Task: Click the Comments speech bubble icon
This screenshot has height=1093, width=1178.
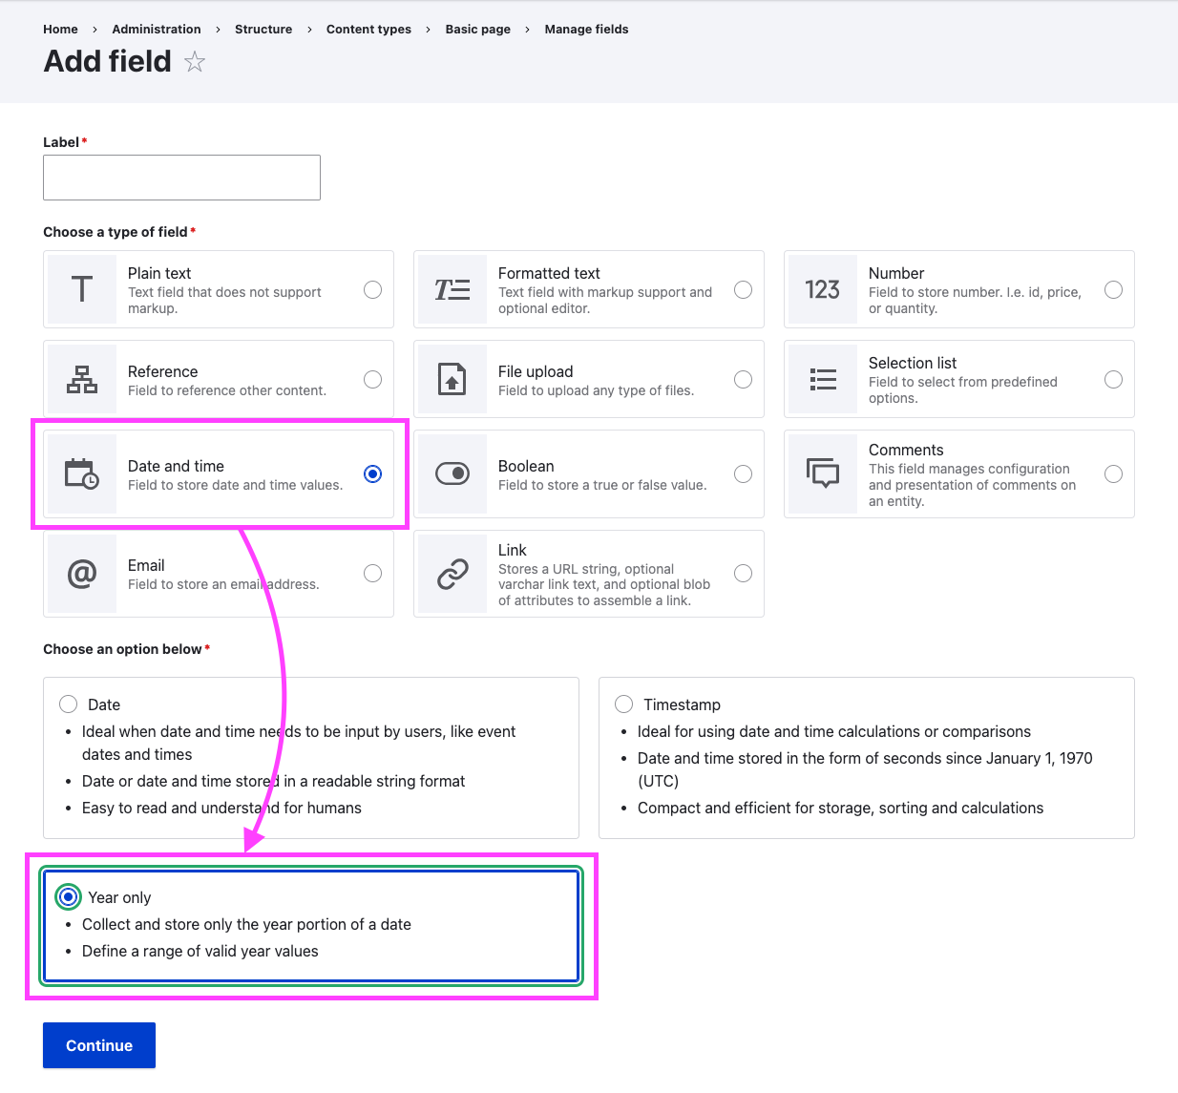Action: 822,473
